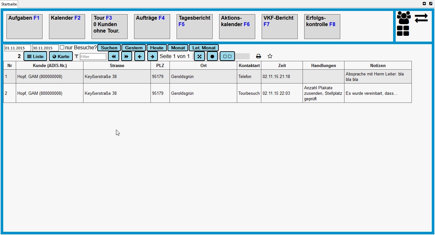Click the star favorite icon
This screenshot has height=235, width=435.
[270, 56]
